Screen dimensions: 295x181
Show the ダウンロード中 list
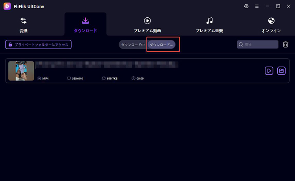pyautogui.click(x=133, y=45)
